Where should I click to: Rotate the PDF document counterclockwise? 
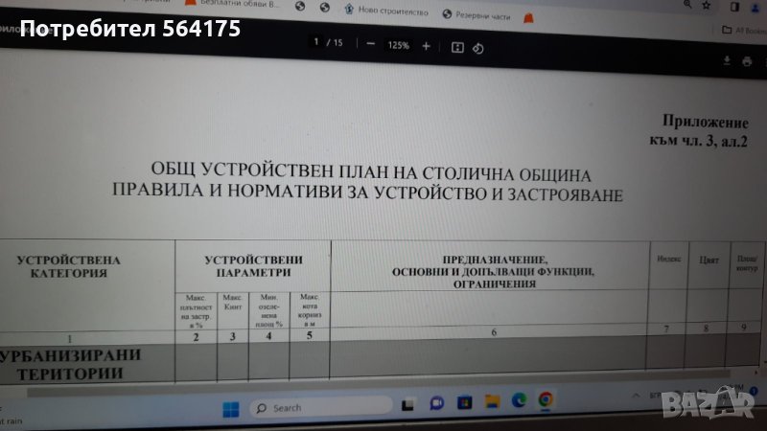point(478,48)
